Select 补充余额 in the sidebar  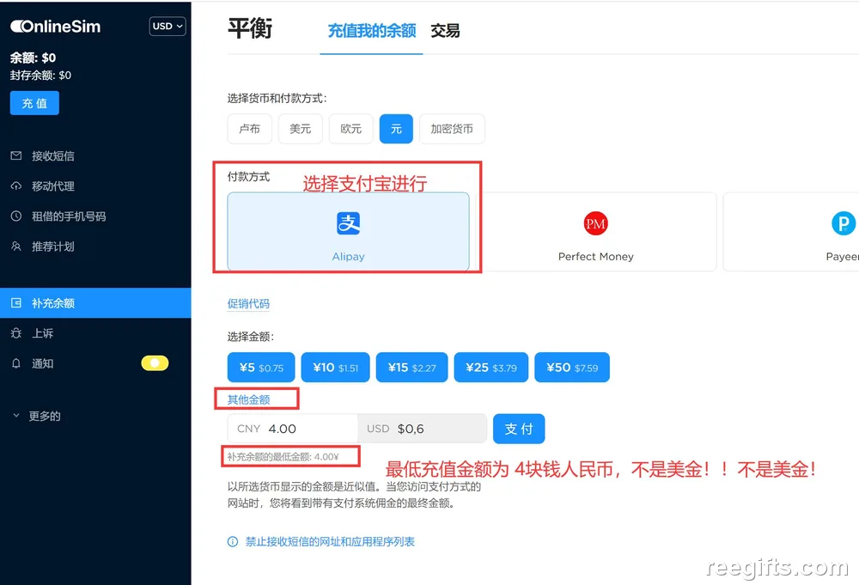coord(95,303)
